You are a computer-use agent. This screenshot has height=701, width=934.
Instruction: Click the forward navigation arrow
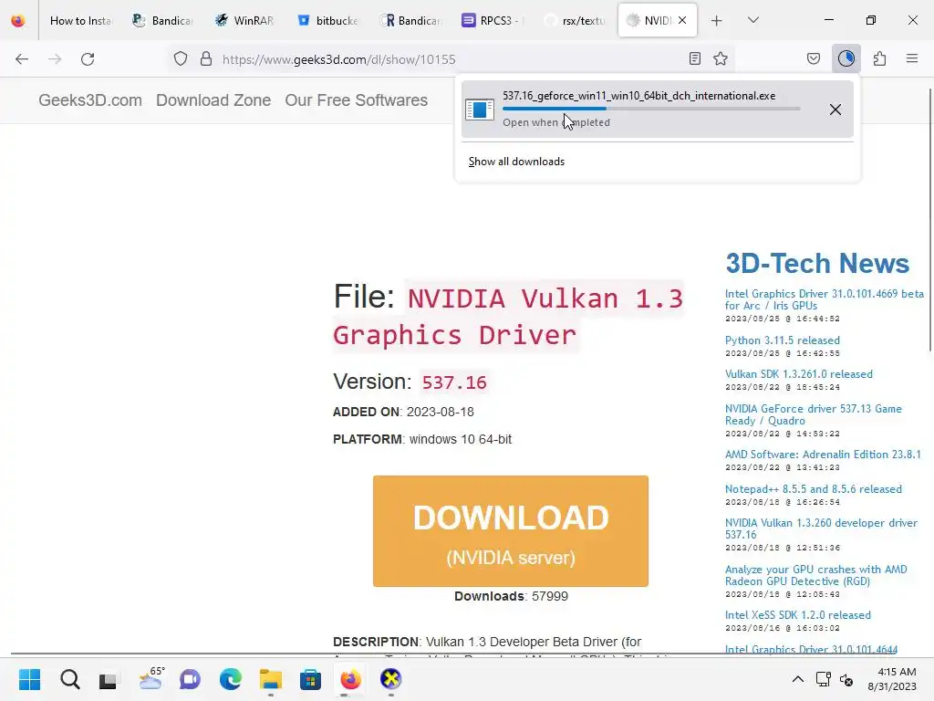coord(55,59)
